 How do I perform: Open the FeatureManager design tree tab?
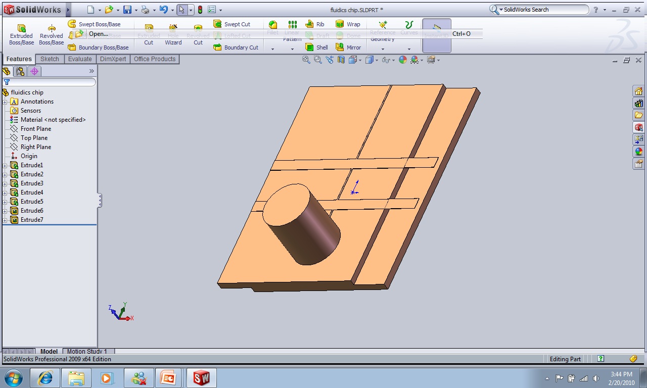pos(7,71)
